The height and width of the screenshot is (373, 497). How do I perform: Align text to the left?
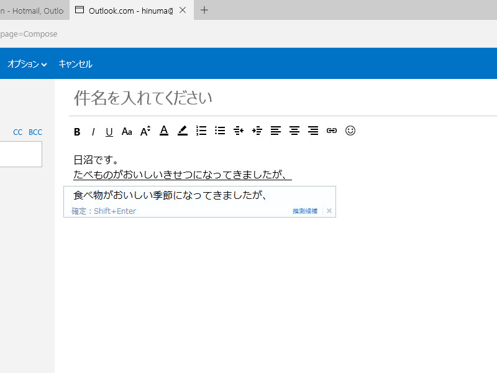tap(276, 131)
